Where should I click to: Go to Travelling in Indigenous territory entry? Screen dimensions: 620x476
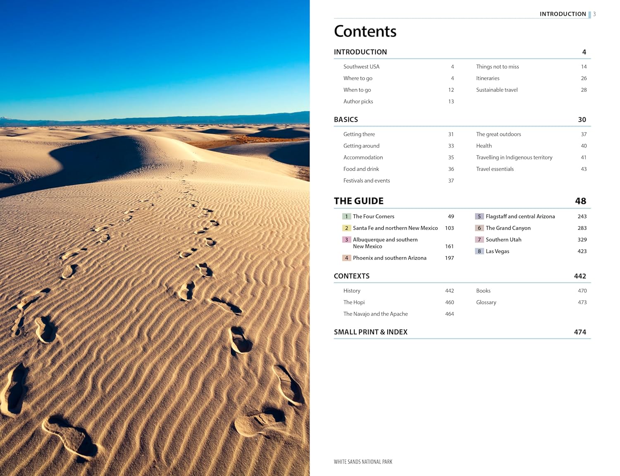514,158
